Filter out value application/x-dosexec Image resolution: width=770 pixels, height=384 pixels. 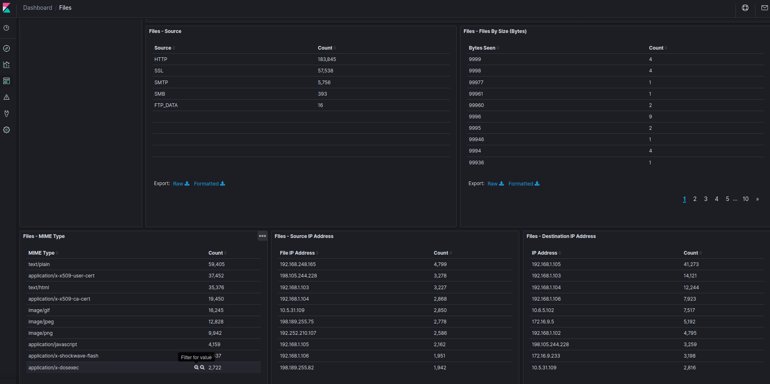click(x=203, y=367)
